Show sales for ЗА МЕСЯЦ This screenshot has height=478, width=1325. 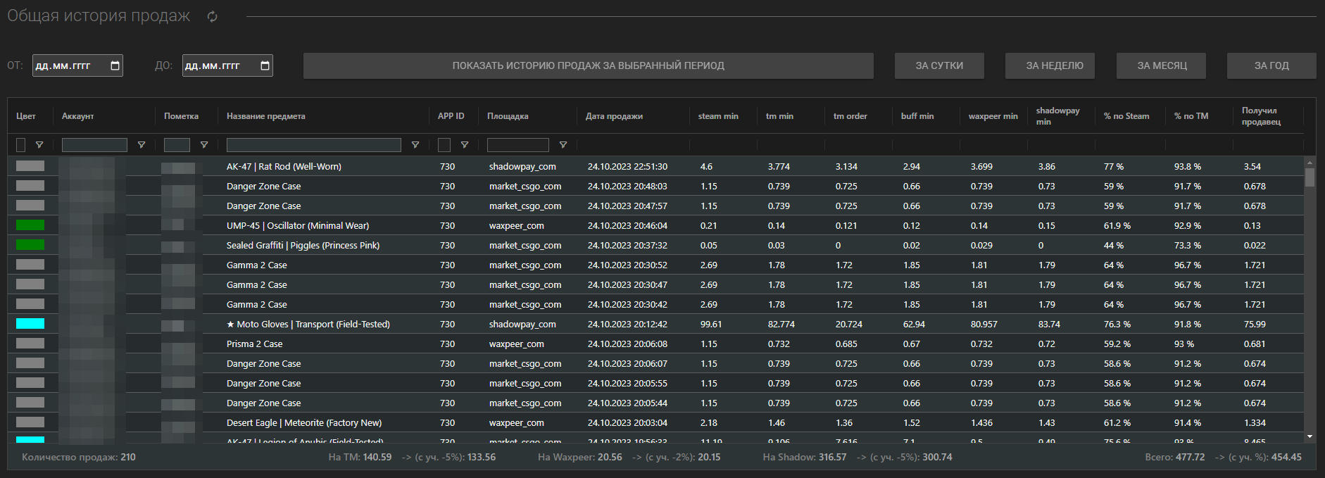click(1162, 65)
